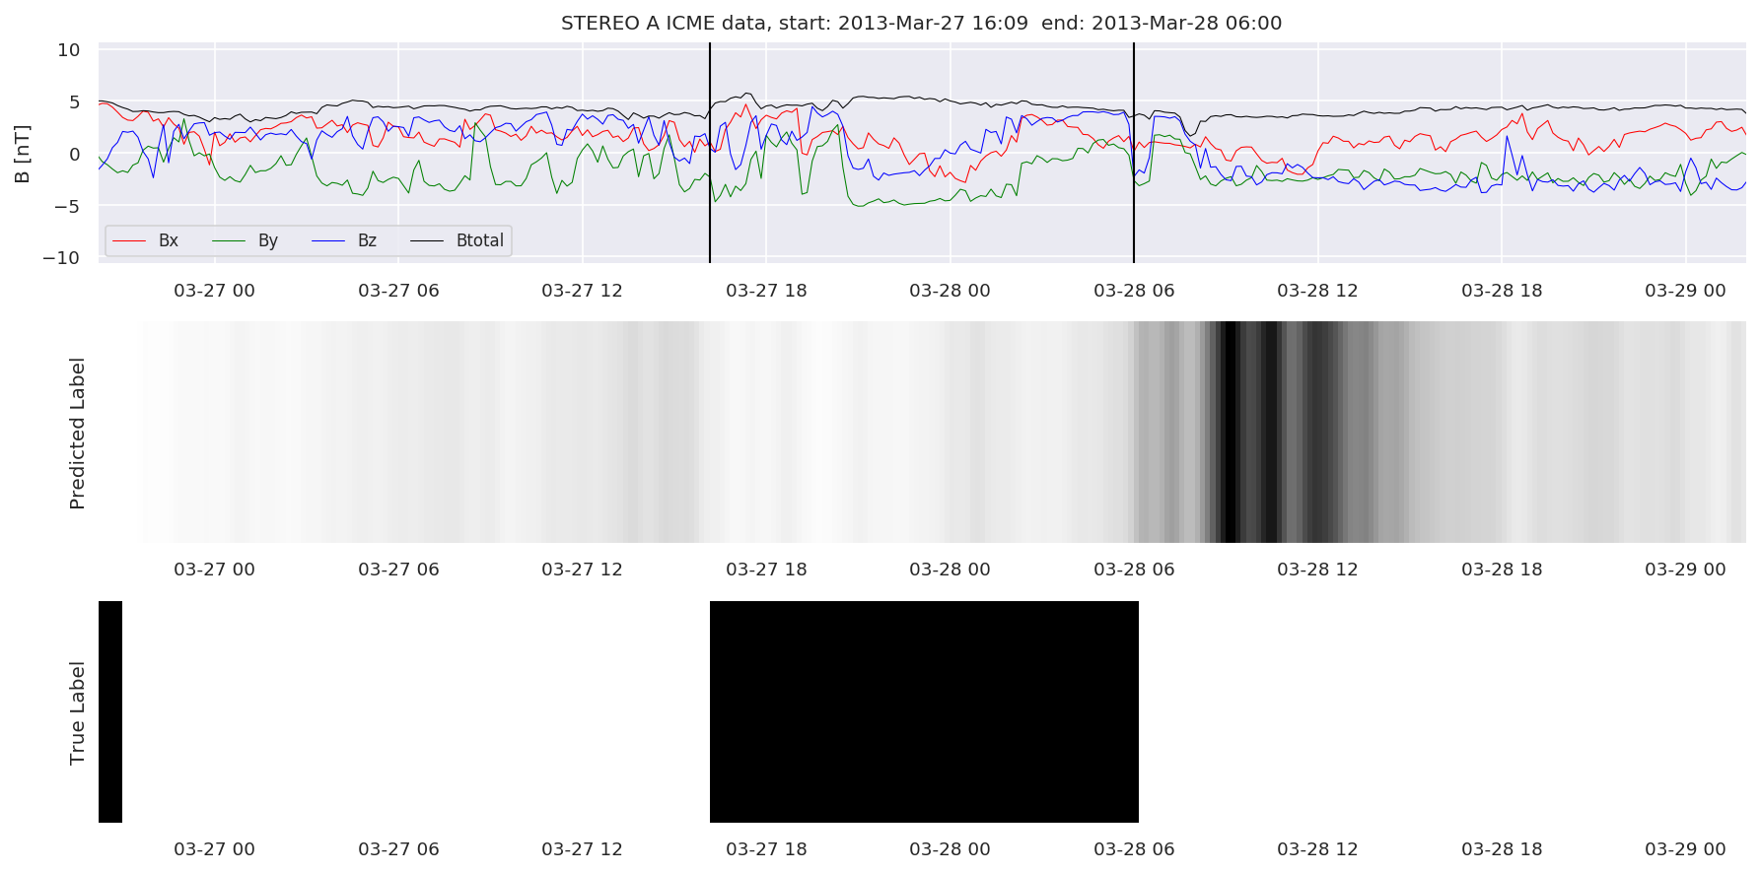Click '03-27 06' tick under the B field plot

[x=398, y=291]
